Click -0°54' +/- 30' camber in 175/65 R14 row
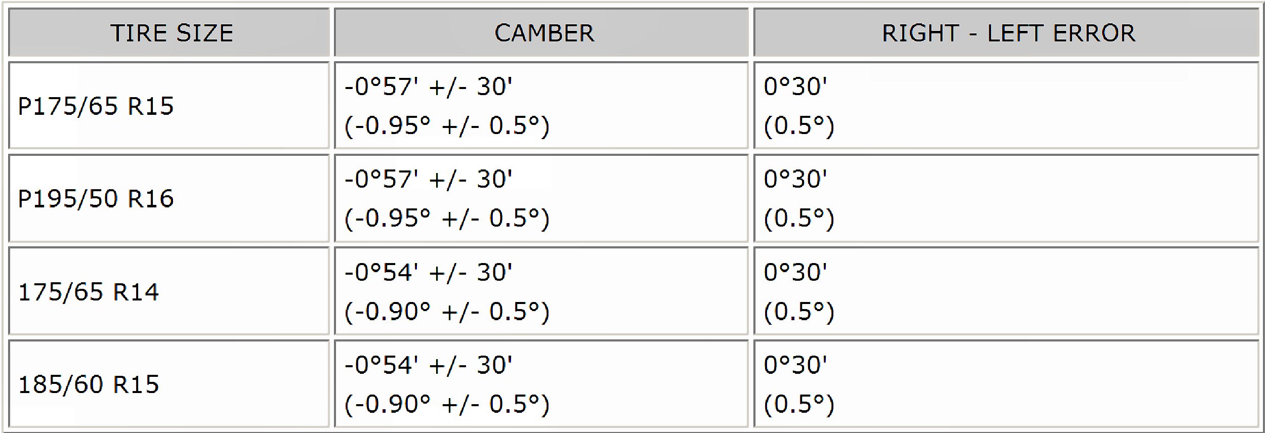The width and height of the screenshot is (1265, 433). click(428, 272)
